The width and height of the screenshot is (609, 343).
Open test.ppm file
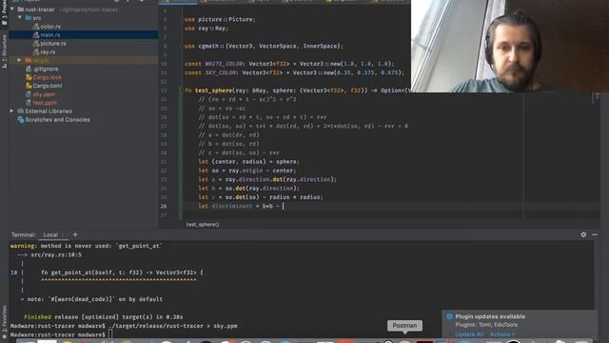45,103
